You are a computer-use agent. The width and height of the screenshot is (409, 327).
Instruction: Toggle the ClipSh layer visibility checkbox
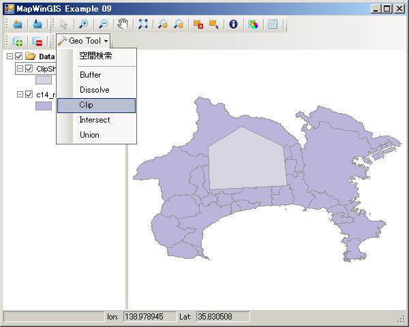(29, 69)
